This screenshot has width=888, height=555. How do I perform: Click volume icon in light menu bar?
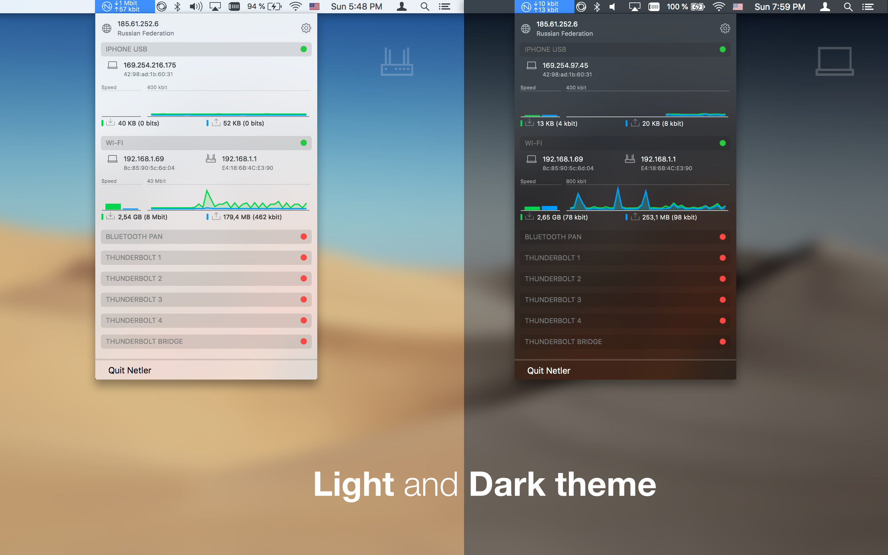pyautogui.click(x=196, y=6)
